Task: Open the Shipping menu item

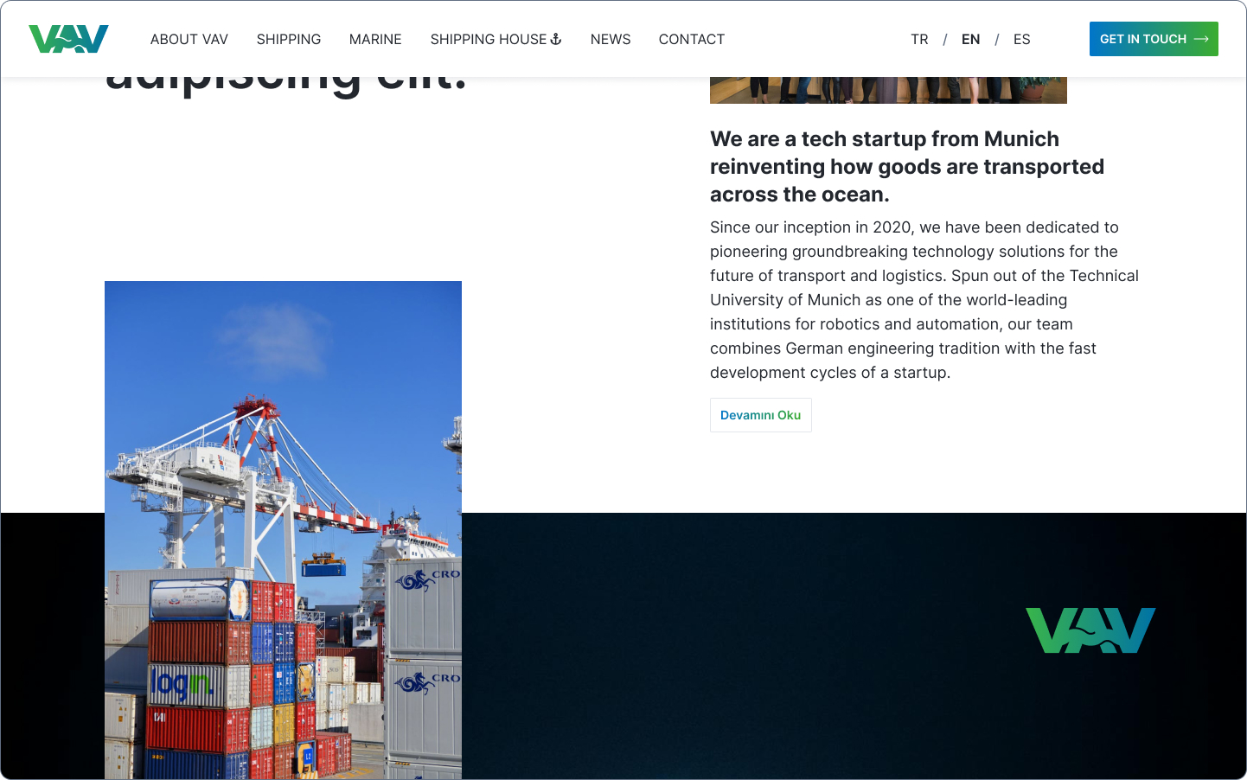Action: (289, 39)
